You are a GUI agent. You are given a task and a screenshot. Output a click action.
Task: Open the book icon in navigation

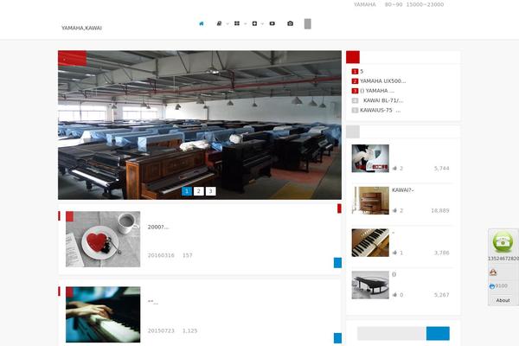[x=219, y=23]
